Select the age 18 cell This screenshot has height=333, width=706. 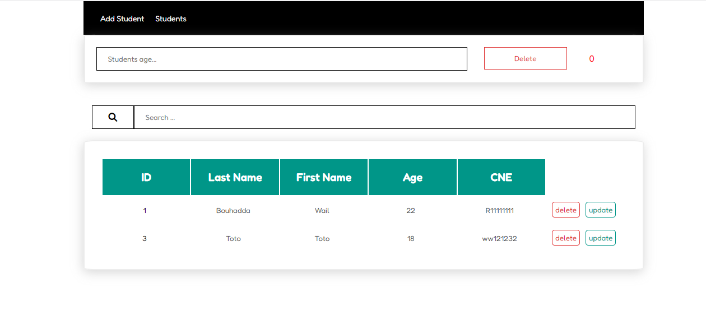coord(411,239)
